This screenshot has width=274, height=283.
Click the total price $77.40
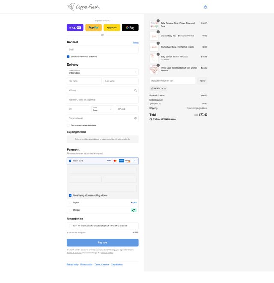coord(203,115)
